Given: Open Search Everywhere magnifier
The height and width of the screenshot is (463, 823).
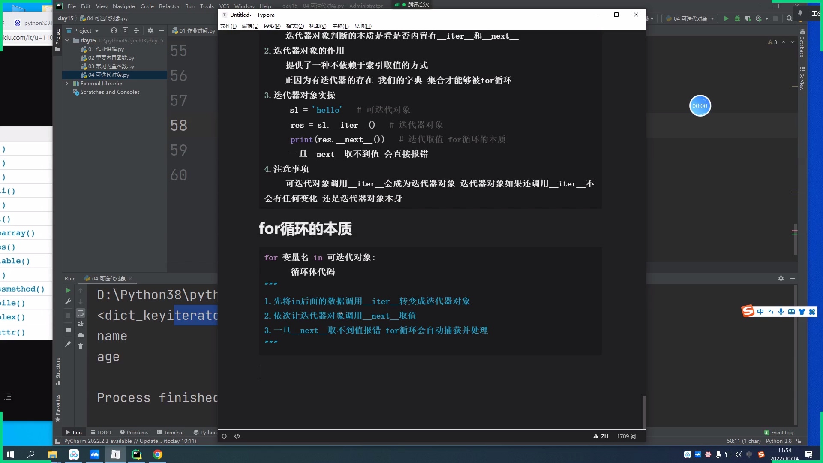Looking at the screenshot, I should [x=789, y=19].
